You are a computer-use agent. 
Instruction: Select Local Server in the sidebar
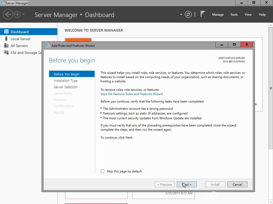29,39
